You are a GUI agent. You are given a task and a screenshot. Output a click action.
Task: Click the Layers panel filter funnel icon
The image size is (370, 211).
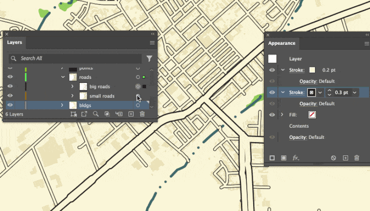[149, 58]
